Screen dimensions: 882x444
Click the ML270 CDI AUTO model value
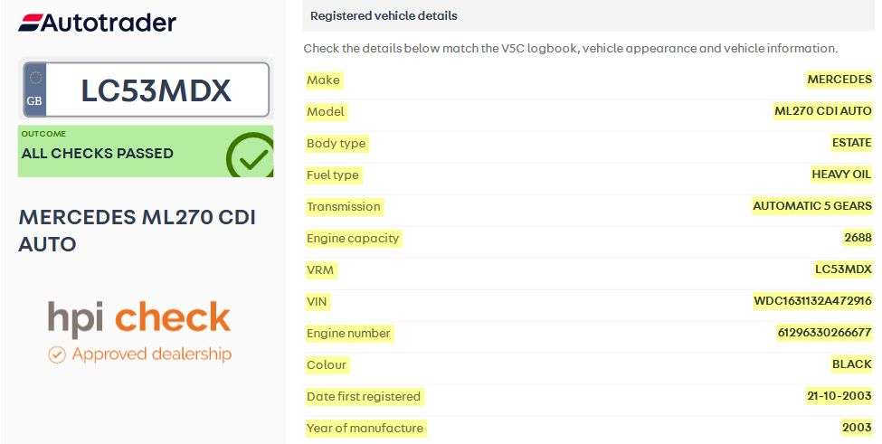click(x=822, y=111)
